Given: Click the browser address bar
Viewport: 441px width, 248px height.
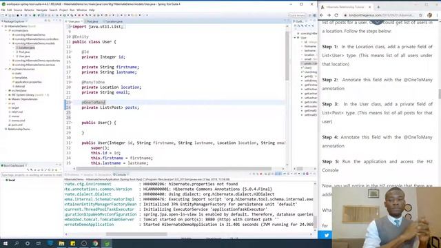Looking at the screenshot, I should (380, 15).
